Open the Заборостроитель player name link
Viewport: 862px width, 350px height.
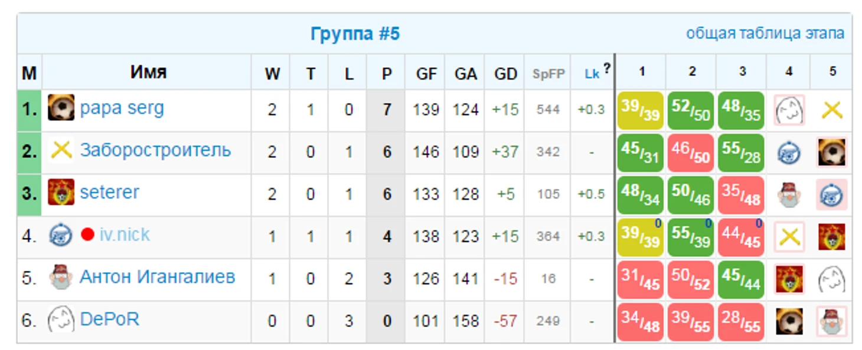coord(155,150)
